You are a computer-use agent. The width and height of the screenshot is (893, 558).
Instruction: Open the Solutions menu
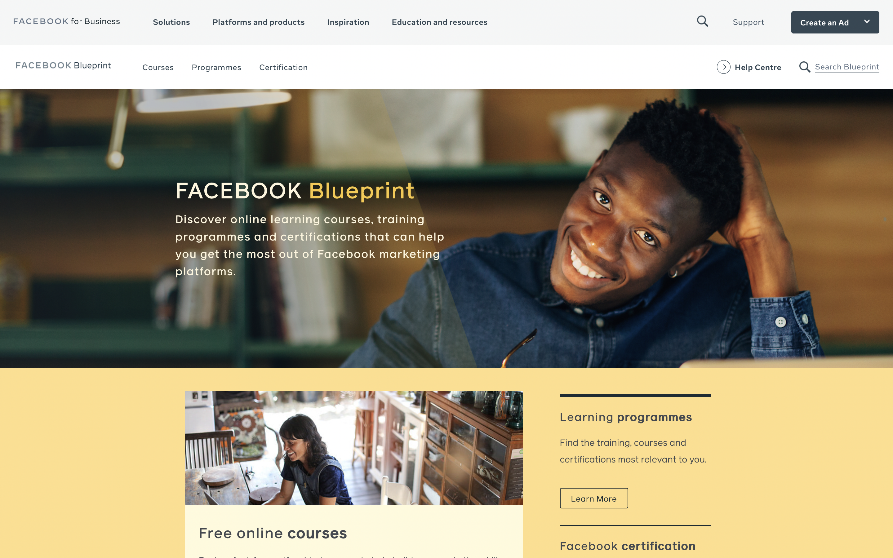(171, 22)
